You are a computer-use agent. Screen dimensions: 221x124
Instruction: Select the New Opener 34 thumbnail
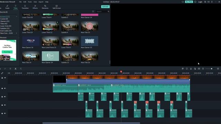coord(50,56)
